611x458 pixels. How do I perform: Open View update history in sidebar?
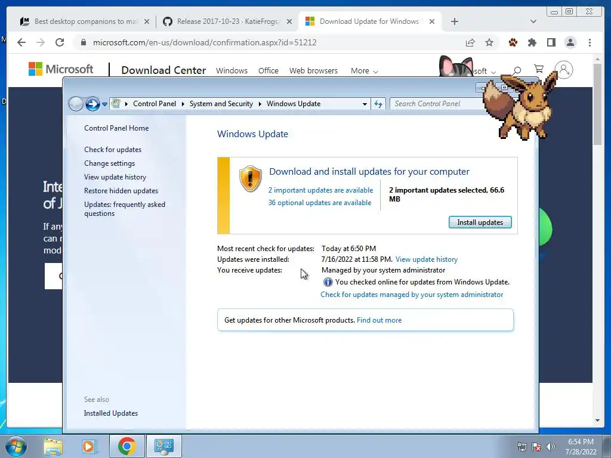click(115, 177)
